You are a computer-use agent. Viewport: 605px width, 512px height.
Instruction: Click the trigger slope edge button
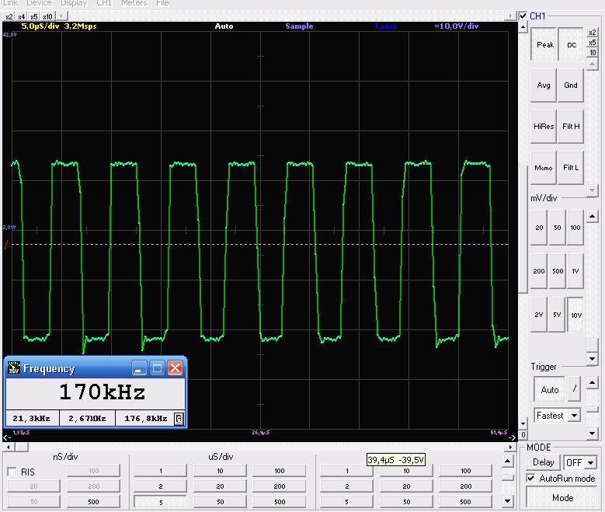pyautogui.click(x=575, y=390)
